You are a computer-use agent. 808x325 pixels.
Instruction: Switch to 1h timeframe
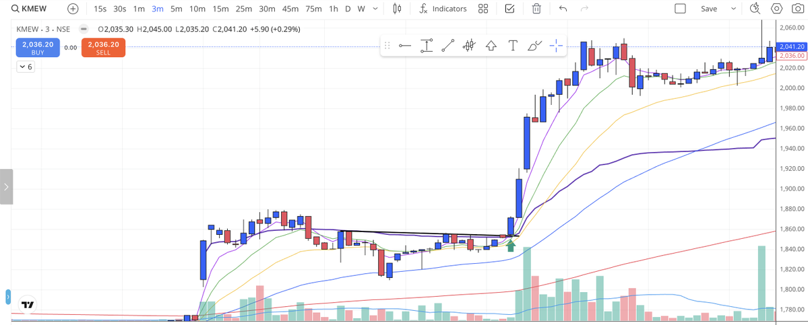[x=334, y=9]
